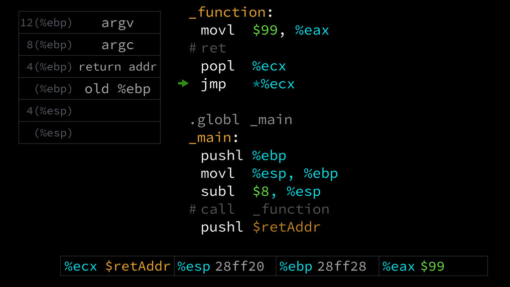Click the %eax $99 register cell
510x287 pixels.
pos(433,266)
